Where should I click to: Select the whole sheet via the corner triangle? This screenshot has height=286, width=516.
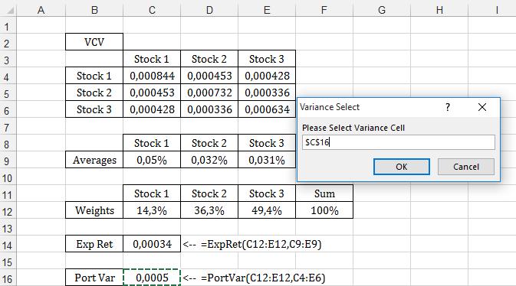(9, 10)
